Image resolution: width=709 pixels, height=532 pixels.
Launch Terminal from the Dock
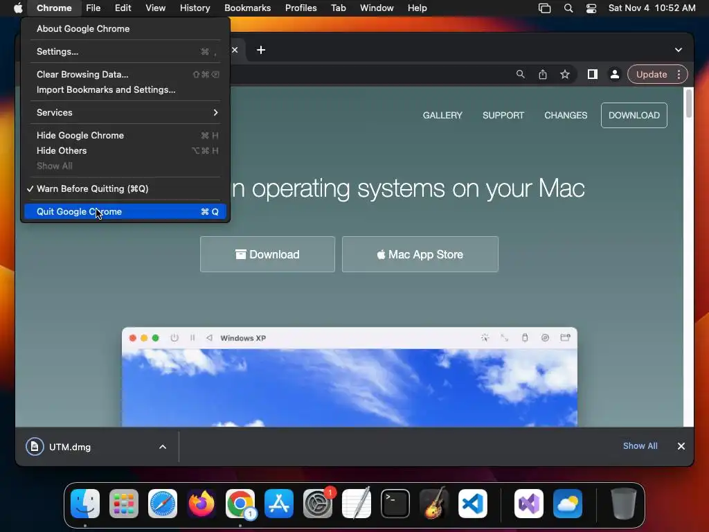click(395, 504)
